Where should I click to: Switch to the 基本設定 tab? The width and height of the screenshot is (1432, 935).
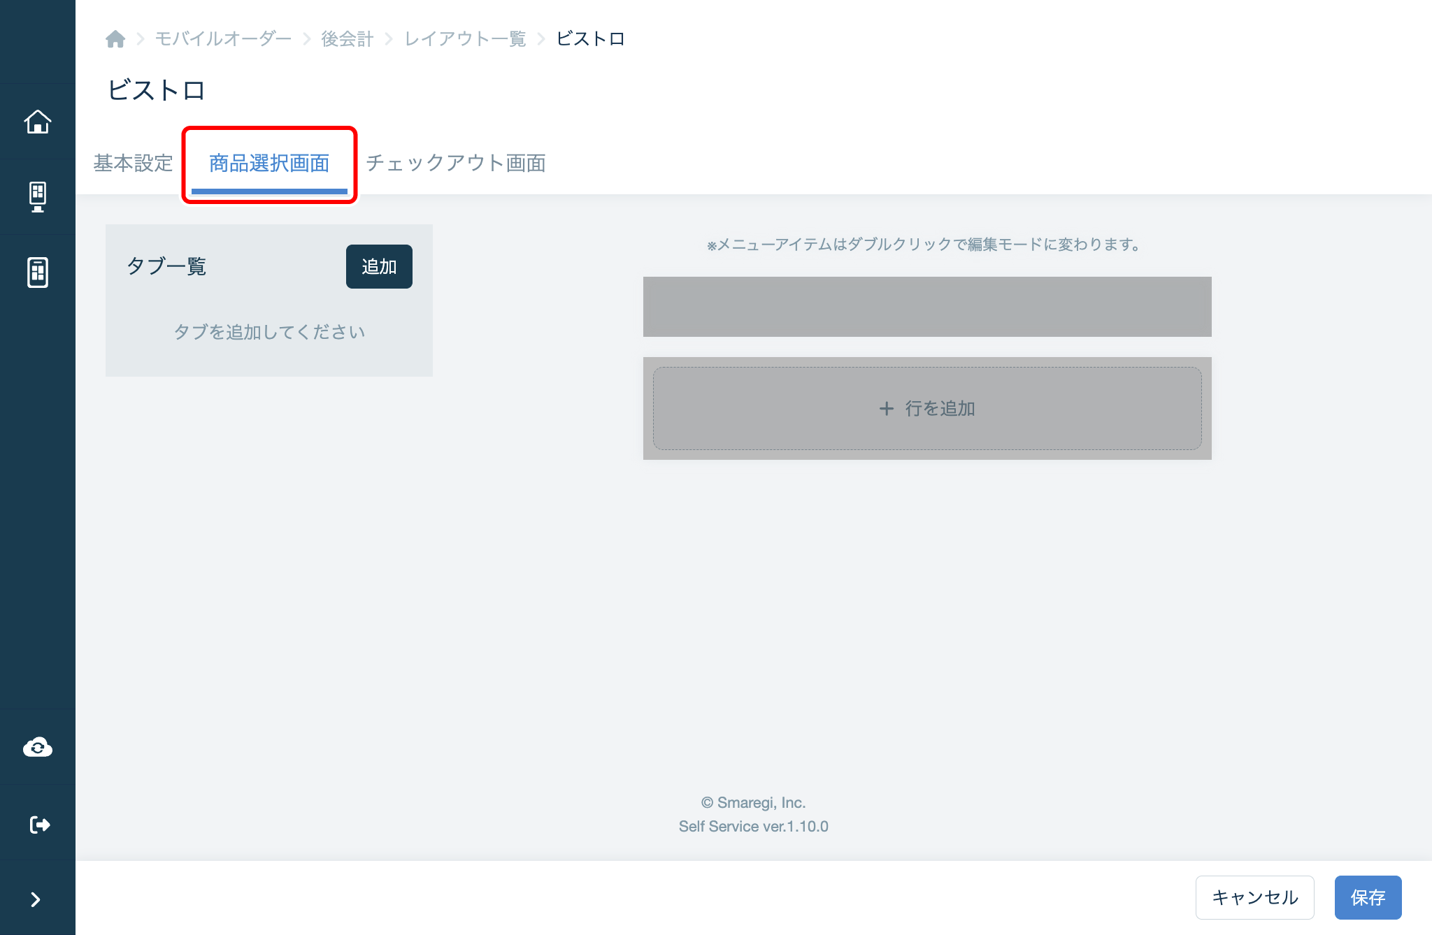[x=133, y=163]
